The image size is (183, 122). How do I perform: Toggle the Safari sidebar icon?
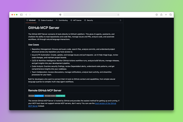point(21,15)
